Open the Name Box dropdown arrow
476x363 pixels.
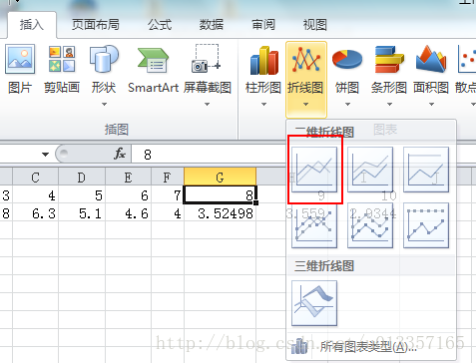click(x=46, y=155)
